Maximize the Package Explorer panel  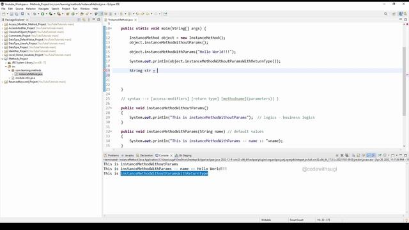pos(98,20)
